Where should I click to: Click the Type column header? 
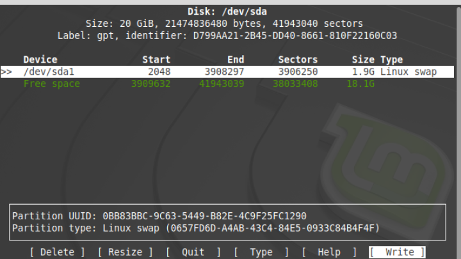(x=391, y=60)
